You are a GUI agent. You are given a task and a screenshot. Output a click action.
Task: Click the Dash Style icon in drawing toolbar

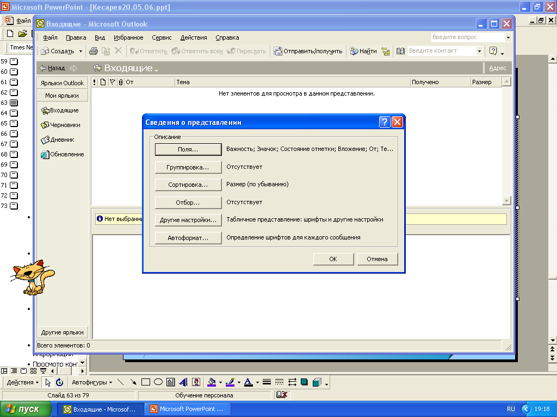pos(280,382)
